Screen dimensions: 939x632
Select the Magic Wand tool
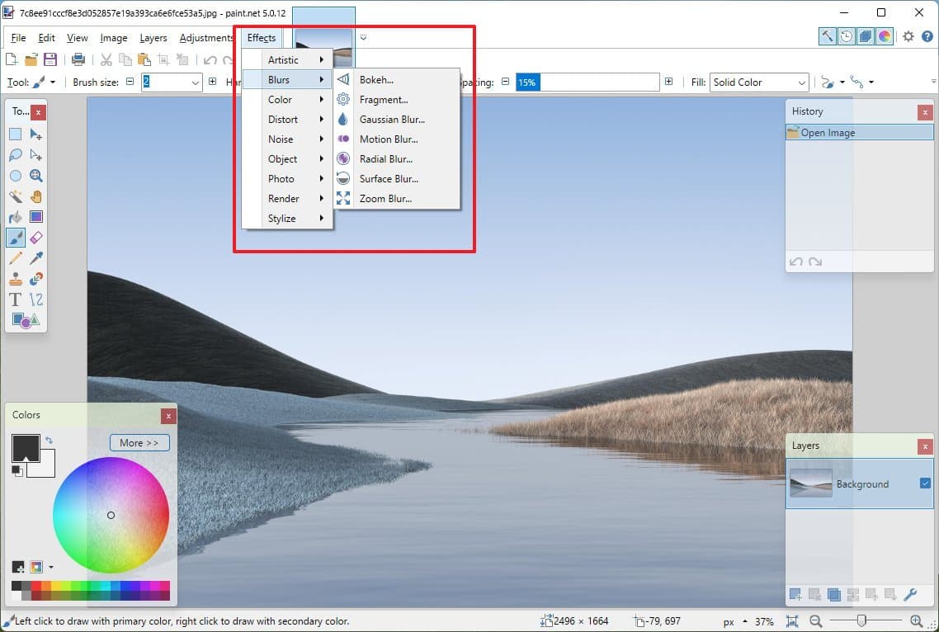[x=15, y=196]
